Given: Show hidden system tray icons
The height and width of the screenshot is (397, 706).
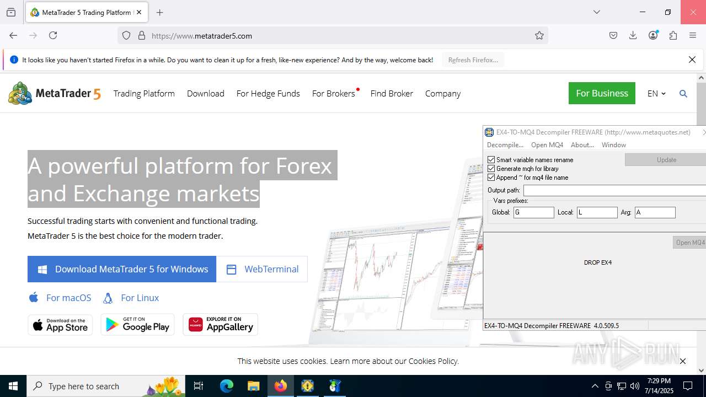Looking at the screenshot, I should click(x=595, y=386).
